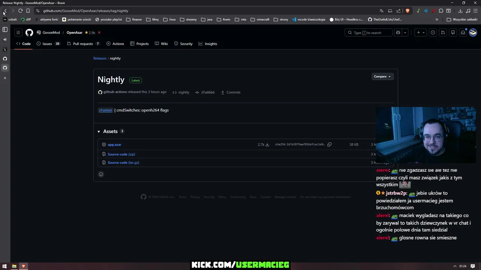Open the Compare dropdown
Viewport: 481px width, 270px height.
pyautogui.click(x=383, y=76)
